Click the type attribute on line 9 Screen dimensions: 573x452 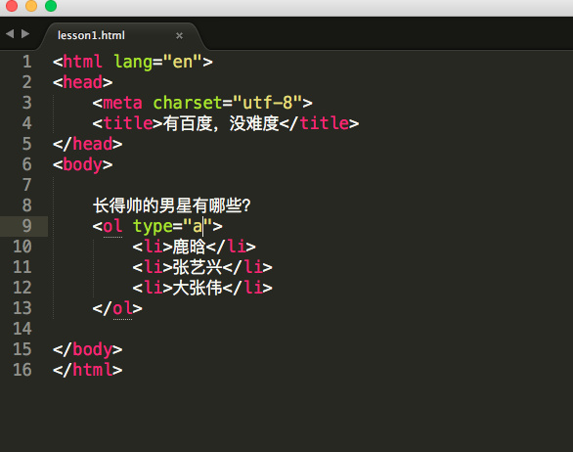pyautogui.click(x=153, y=227)
